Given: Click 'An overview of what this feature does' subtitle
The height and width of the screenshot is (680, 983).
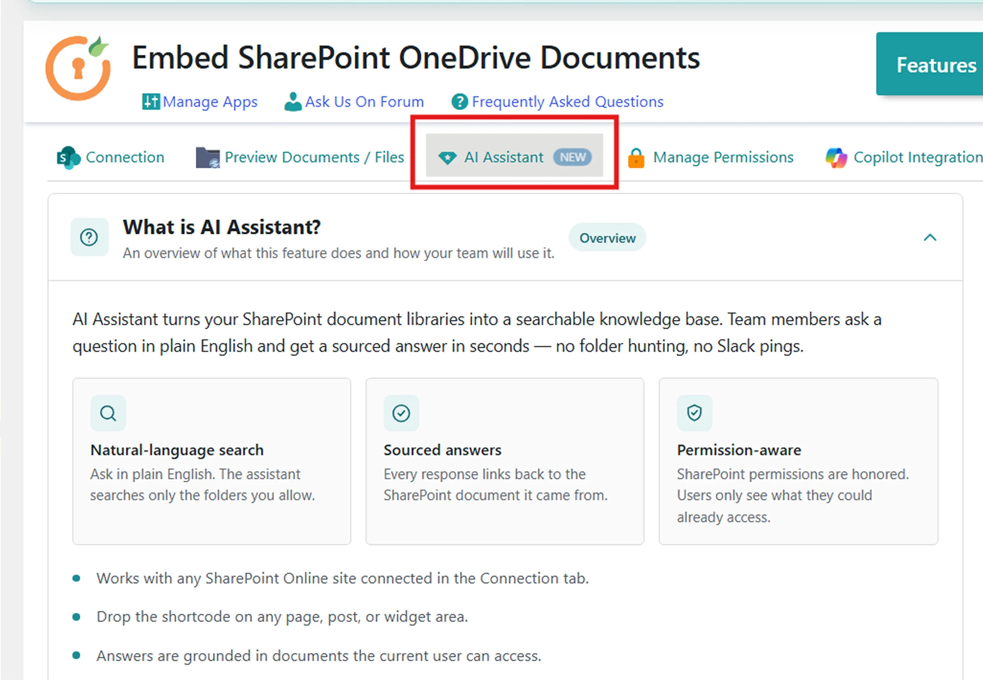Looking at the screenshot, I should point(339,253).
